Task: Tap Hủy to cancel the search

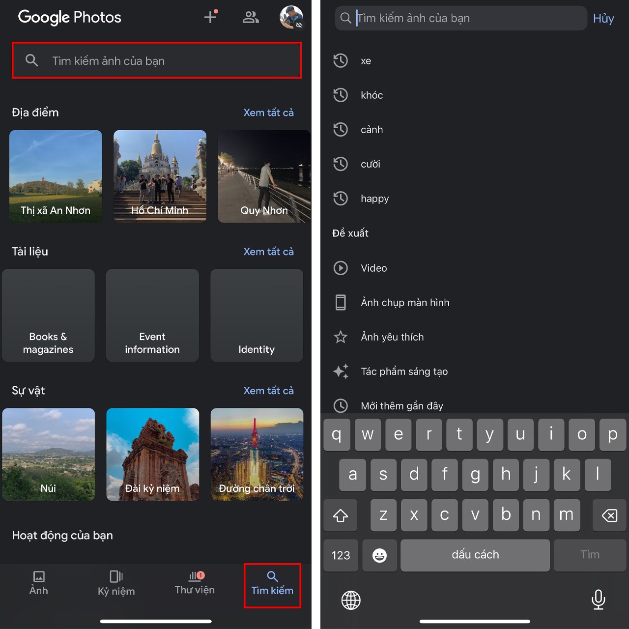Action: (x=603, y=18)
